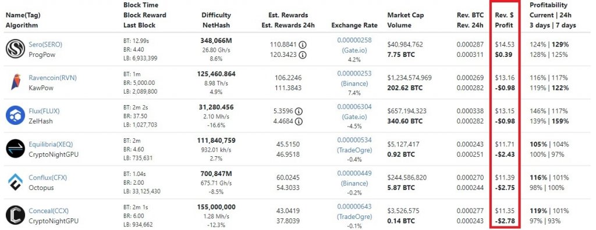Screen dimensions: 596x230
Task: Open the Sero(SERO) coin link
Action: 45,44
